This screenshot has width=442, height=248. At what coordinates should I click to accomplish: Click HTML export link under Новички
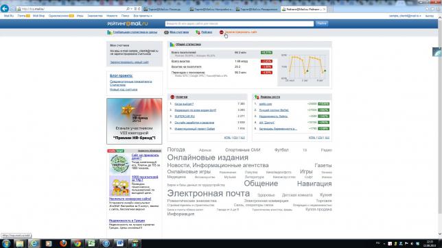tap(227, 138)
